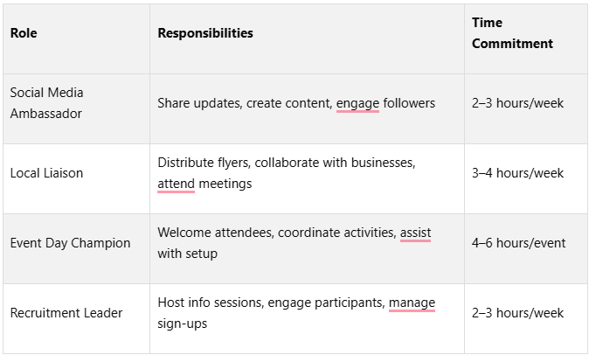Click the '4–6 hours/event' cell
589x355 pixels.
point(518,243)
